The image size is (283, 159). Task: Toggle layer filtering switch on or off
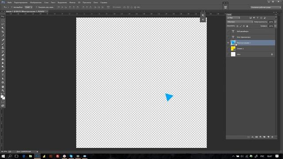click(275, 18)
